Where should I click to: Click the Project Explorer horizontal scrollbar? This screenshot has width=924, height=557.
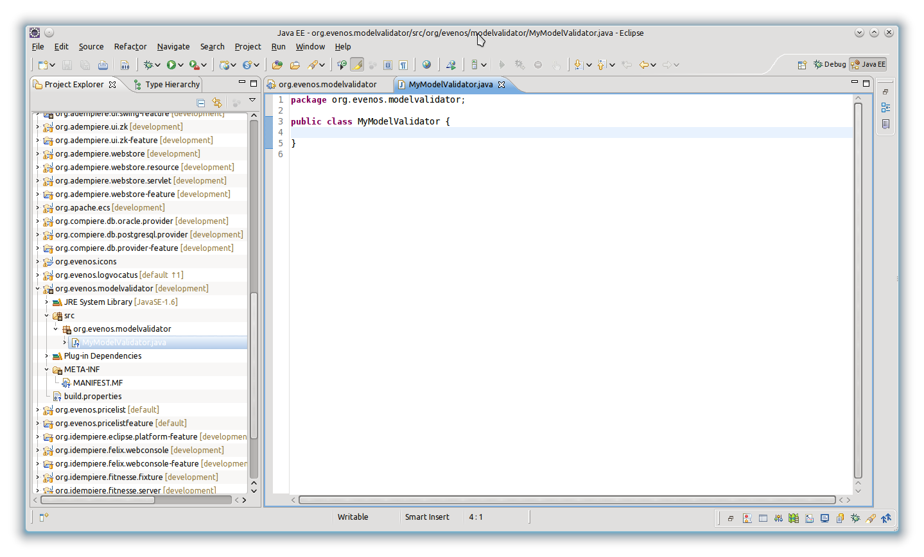(96, 500)
